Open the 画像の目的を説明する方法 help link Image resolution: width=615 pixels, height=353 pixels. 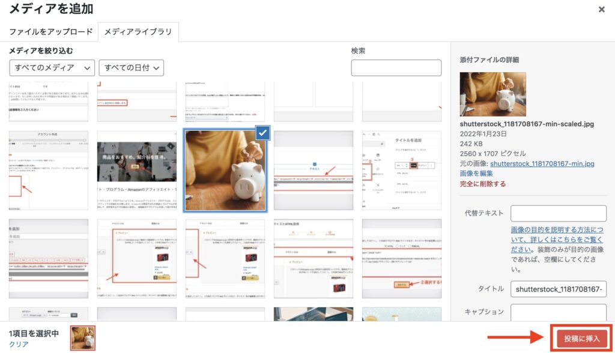point(557,240)
